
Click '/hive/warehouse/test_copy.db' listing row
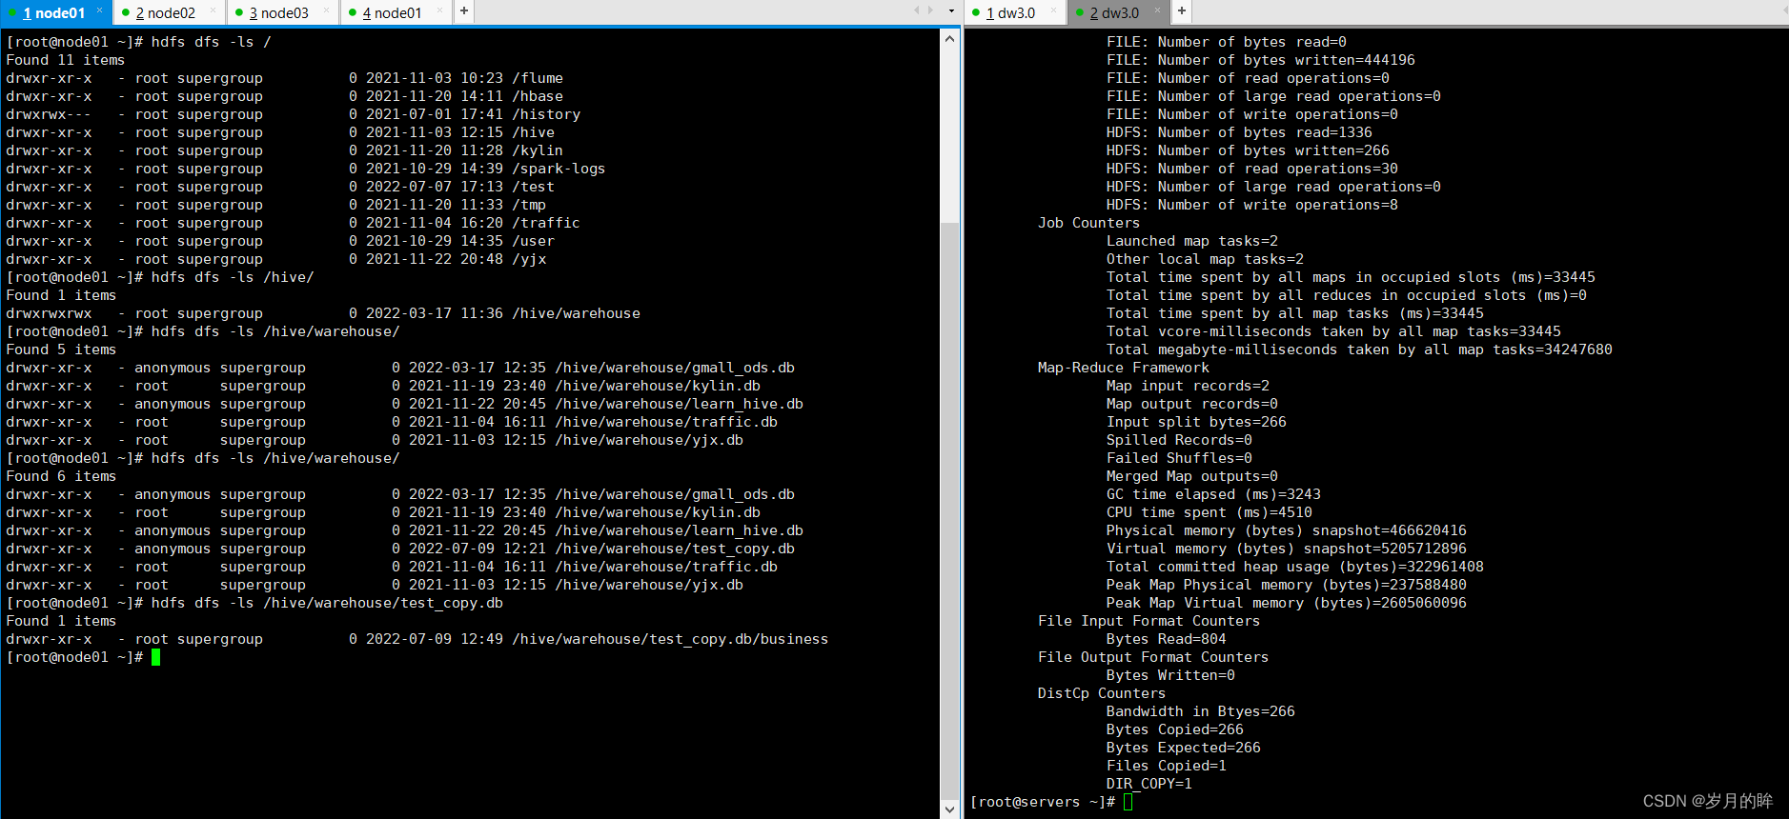pyautogui.click(x=400, y=549)
